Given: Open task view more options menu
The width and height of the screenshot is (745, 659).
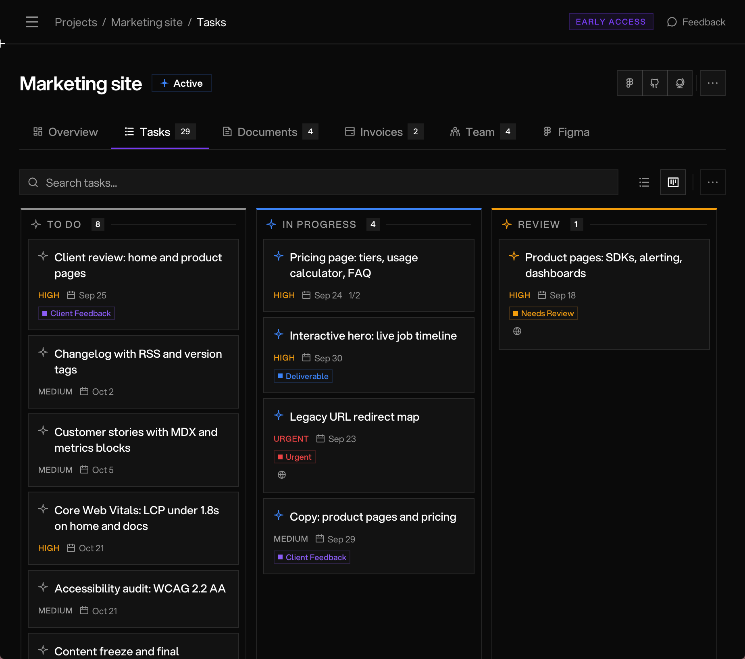Looking at the screenshot, I should pyautogui.click(x=713, y=182).
